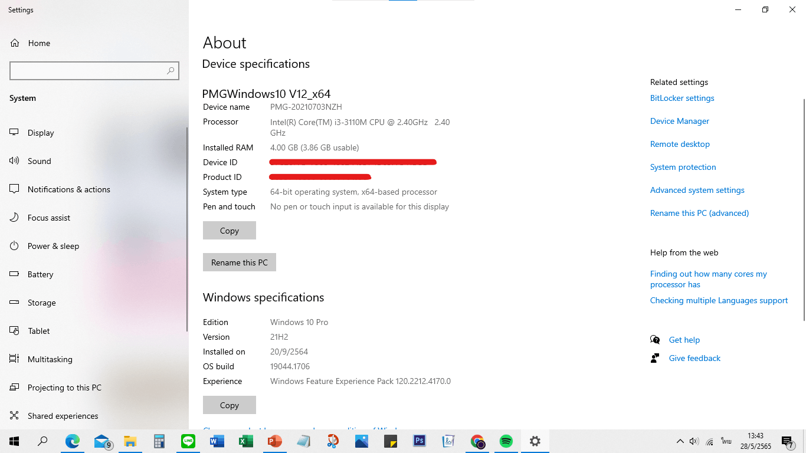This screenshot has height=453, width=806.
Task: Open the Snipping Tool scissors icon
Action: (333, 441)
